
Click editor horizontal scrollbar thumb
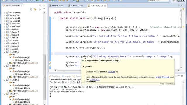(x=69, y=70)
